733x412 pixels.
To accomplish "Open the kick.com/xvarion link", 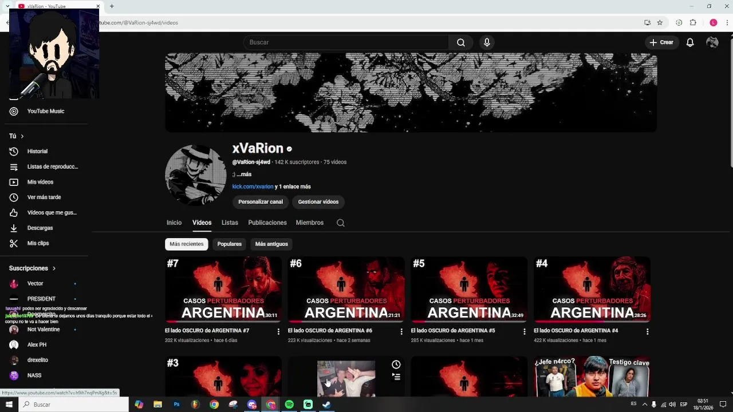I will point(253,187).
